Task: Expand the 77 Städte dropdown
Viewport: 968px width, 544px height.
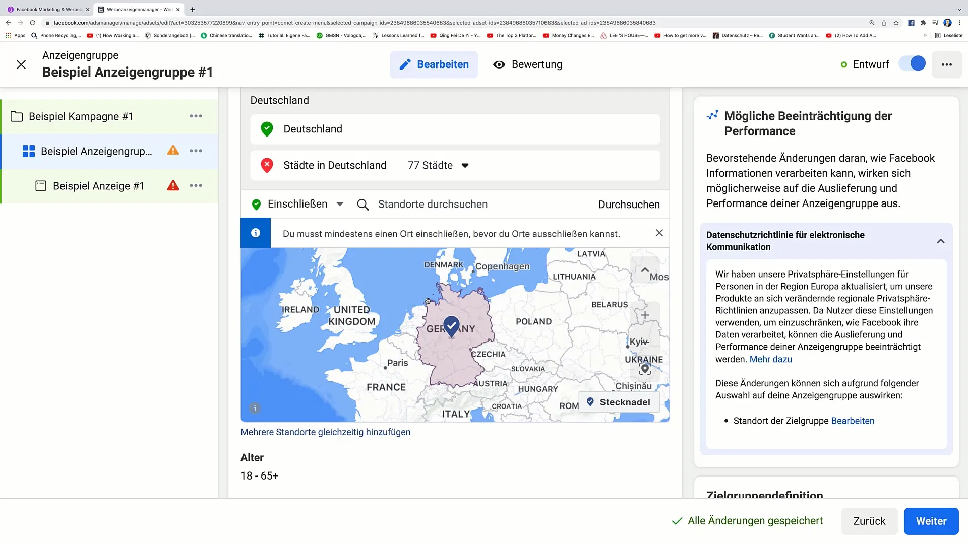Action: [438, 165]
